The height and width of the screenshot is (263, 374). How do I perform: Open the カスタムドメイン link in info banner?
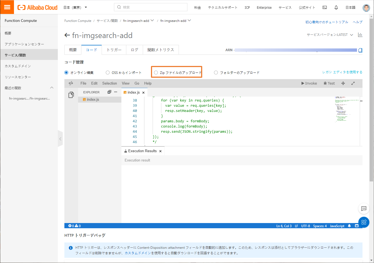point(138,253)
